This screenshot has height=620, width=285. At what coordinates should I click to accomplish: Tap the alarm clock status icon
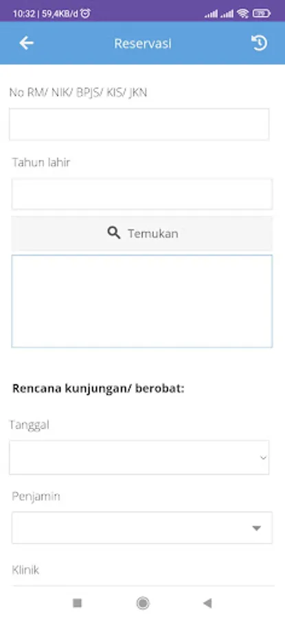point(85,14)
